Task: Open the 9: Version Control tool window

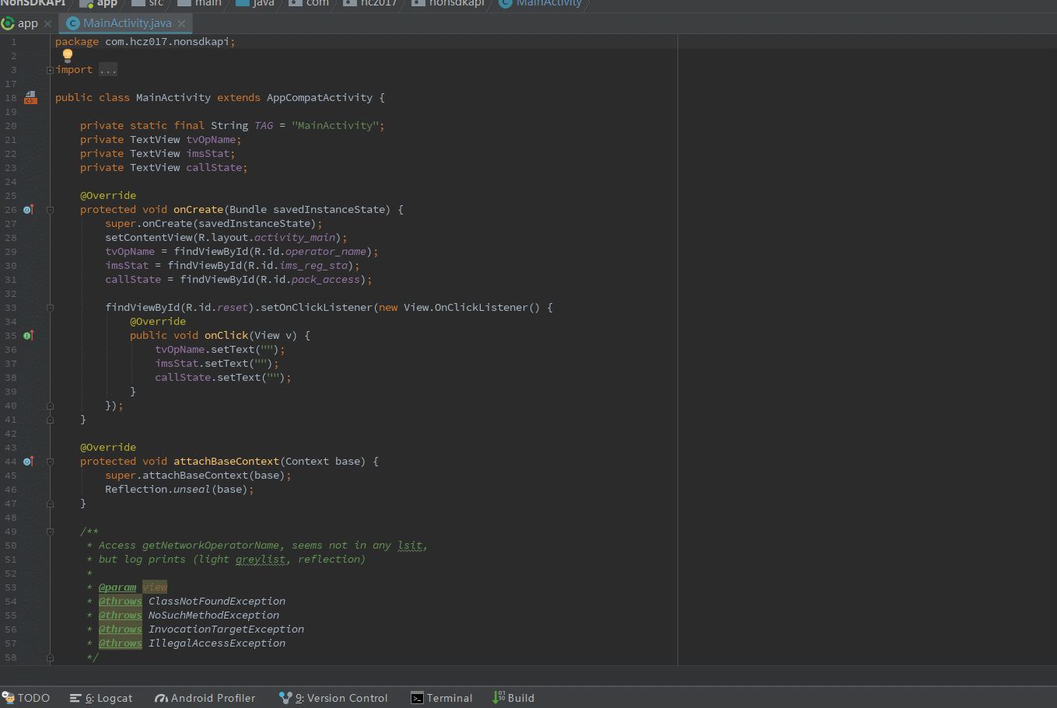Action: tap(334, 698)
